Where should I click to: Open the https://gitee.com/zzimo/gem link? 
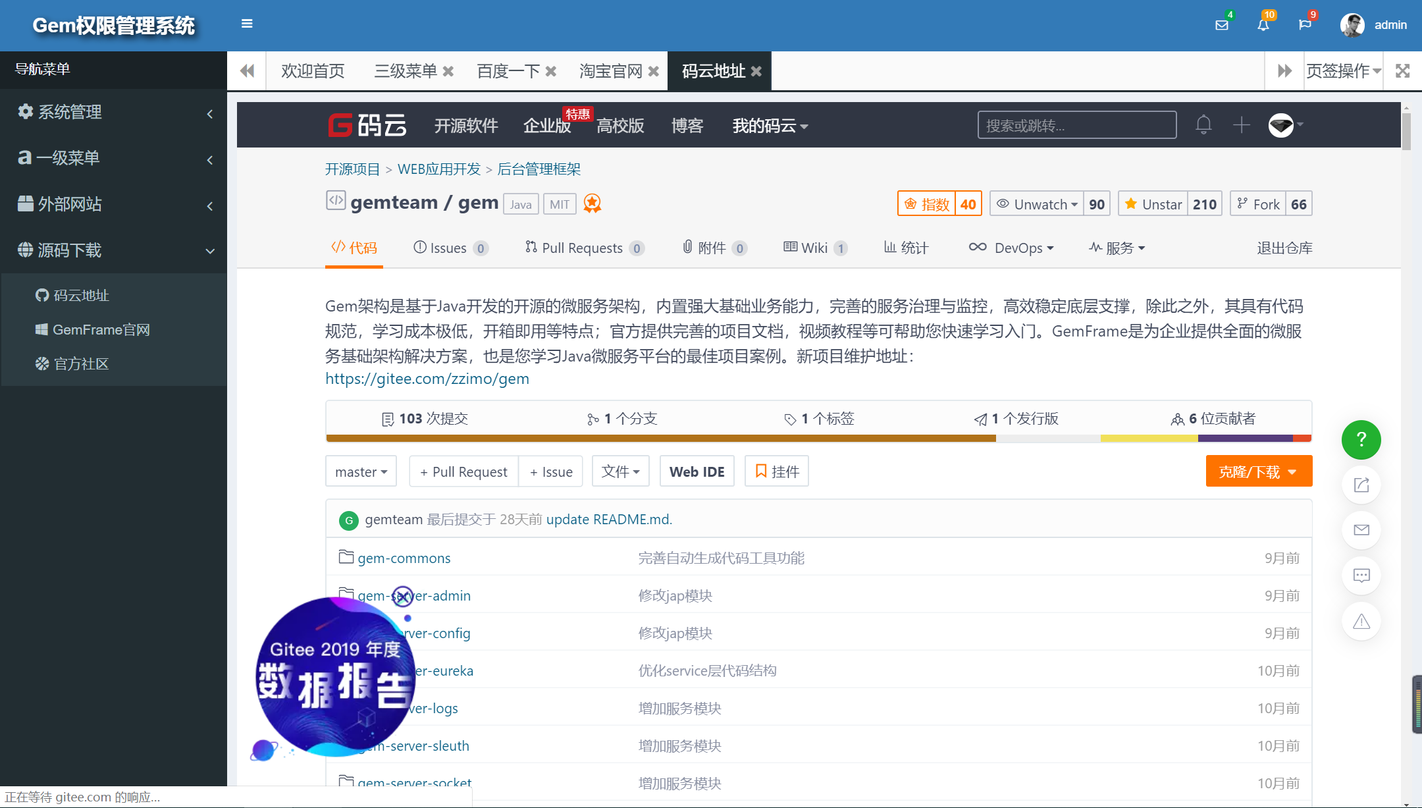tap(427, 378)
